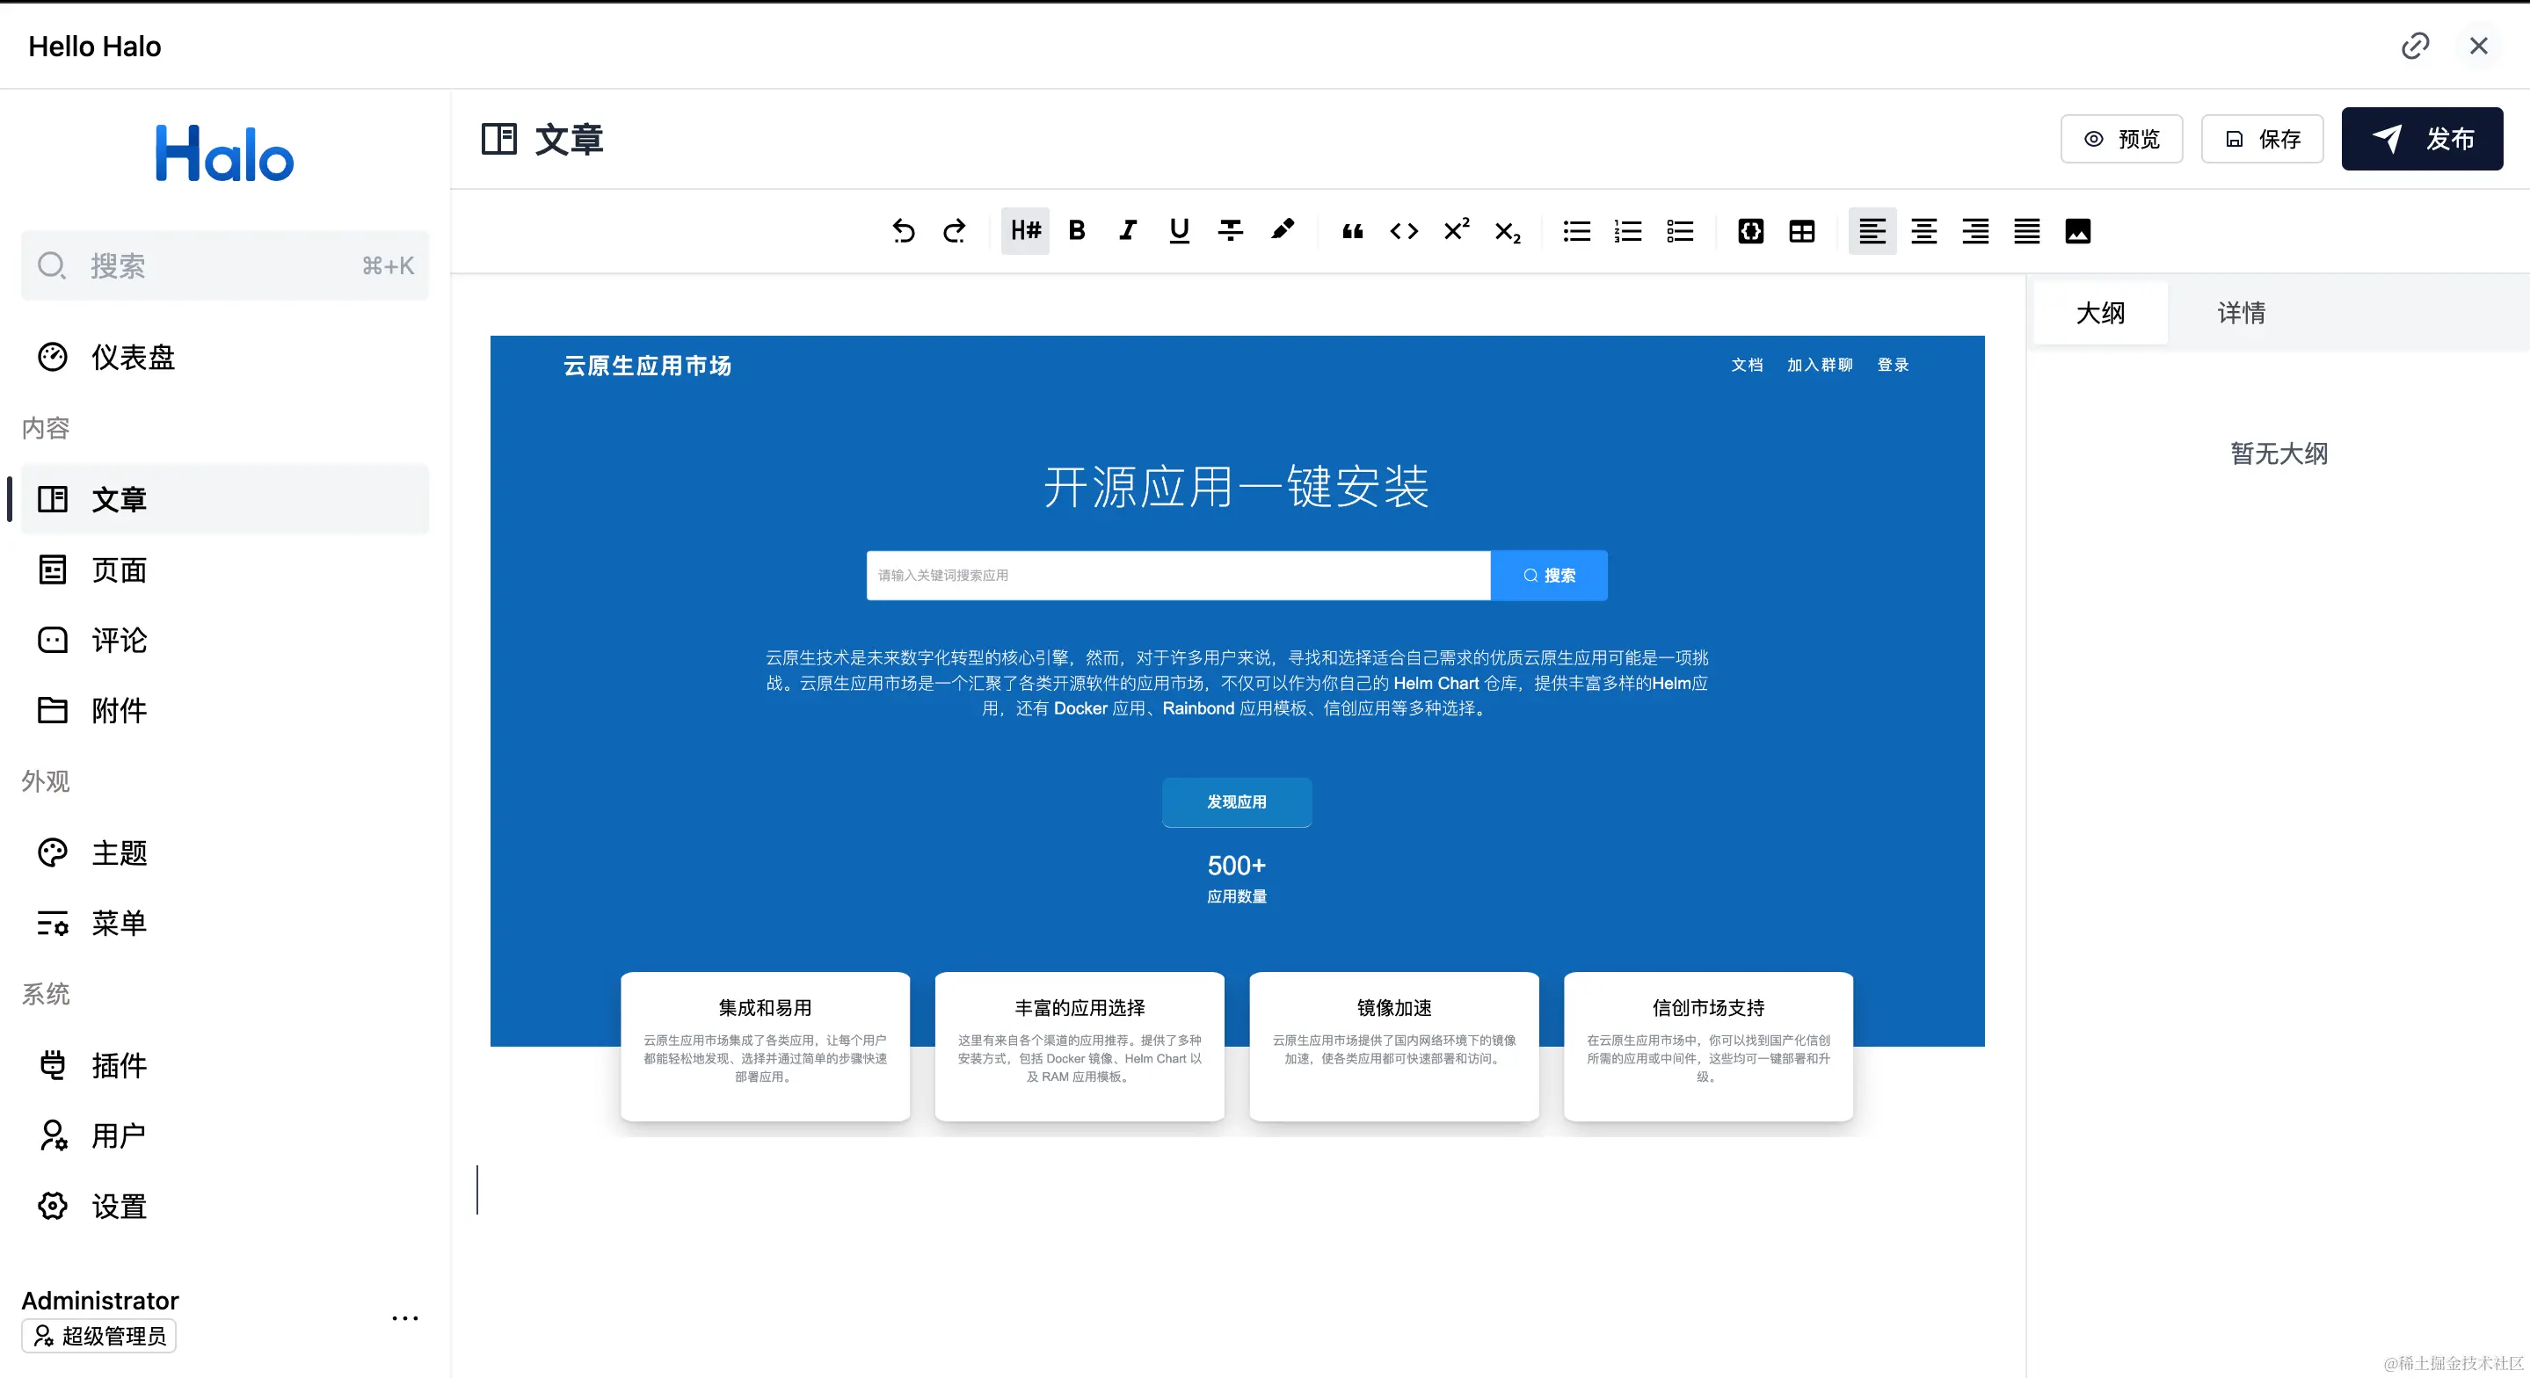
Task: Open the H# heading selector
Action: point(1025,231)
